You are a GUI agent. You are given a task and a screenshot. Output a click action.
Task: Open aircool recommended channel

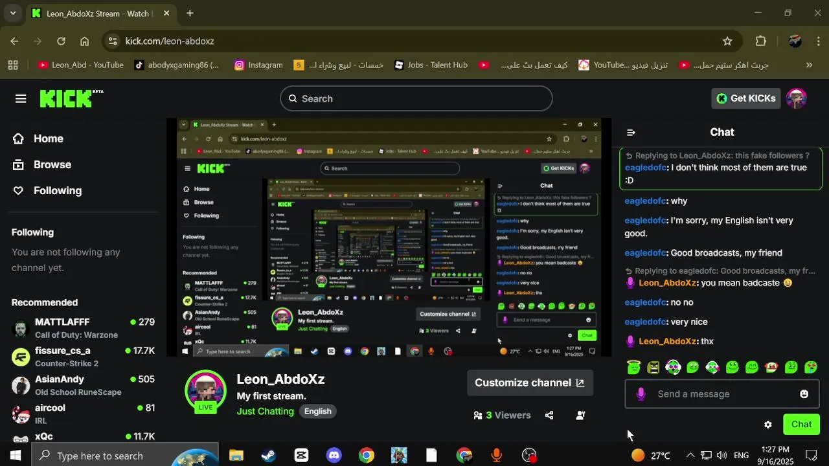pos(83,414)
